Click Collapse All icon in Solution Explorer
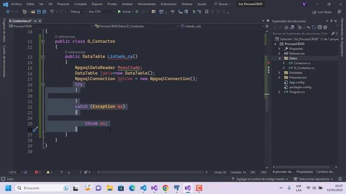346x194 pixels. [x=320, y=27]
